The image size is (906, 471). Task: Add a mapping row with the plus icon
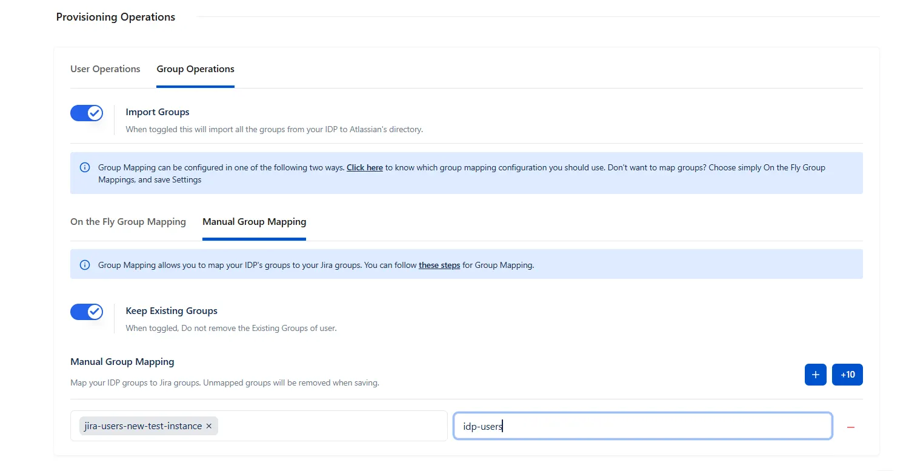[815, 375]
